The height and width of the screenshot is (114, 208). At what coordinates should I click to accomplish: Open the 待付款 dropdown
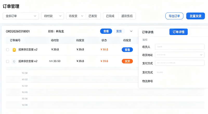53,16
